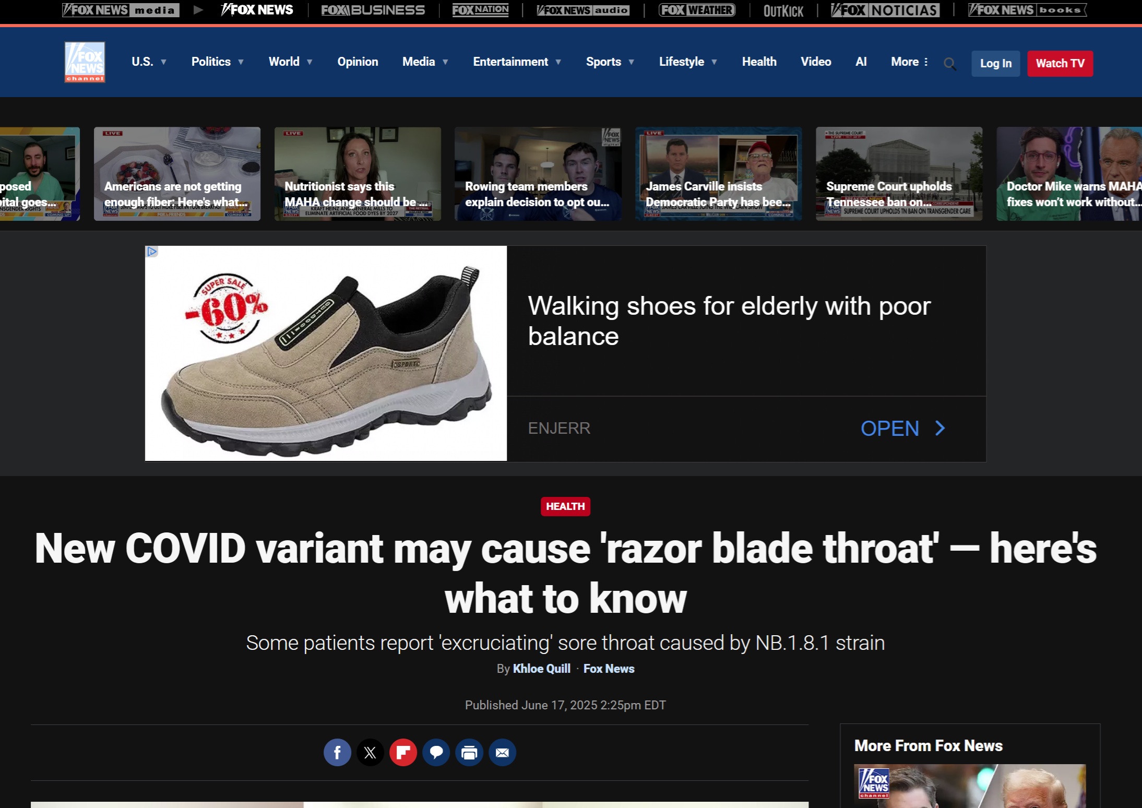Click the Log In button

click(995, 64)
